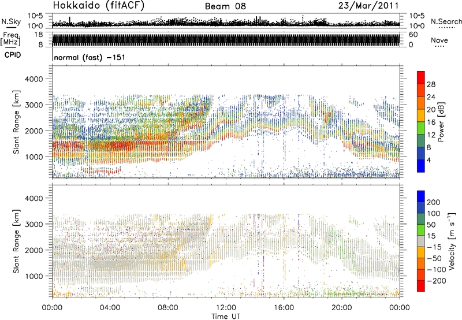
Task: Click the "100" velocity colorbar tick label
Action: (x=434, y=213)
